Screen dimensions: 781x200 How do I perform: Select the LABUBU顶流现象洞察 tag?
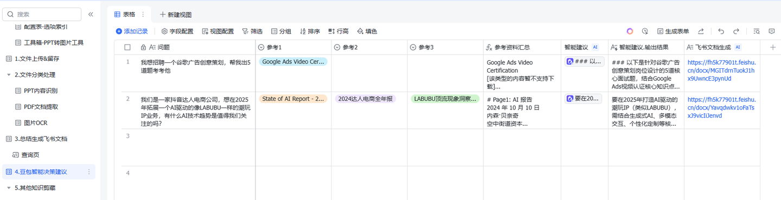tap(445, 99)
